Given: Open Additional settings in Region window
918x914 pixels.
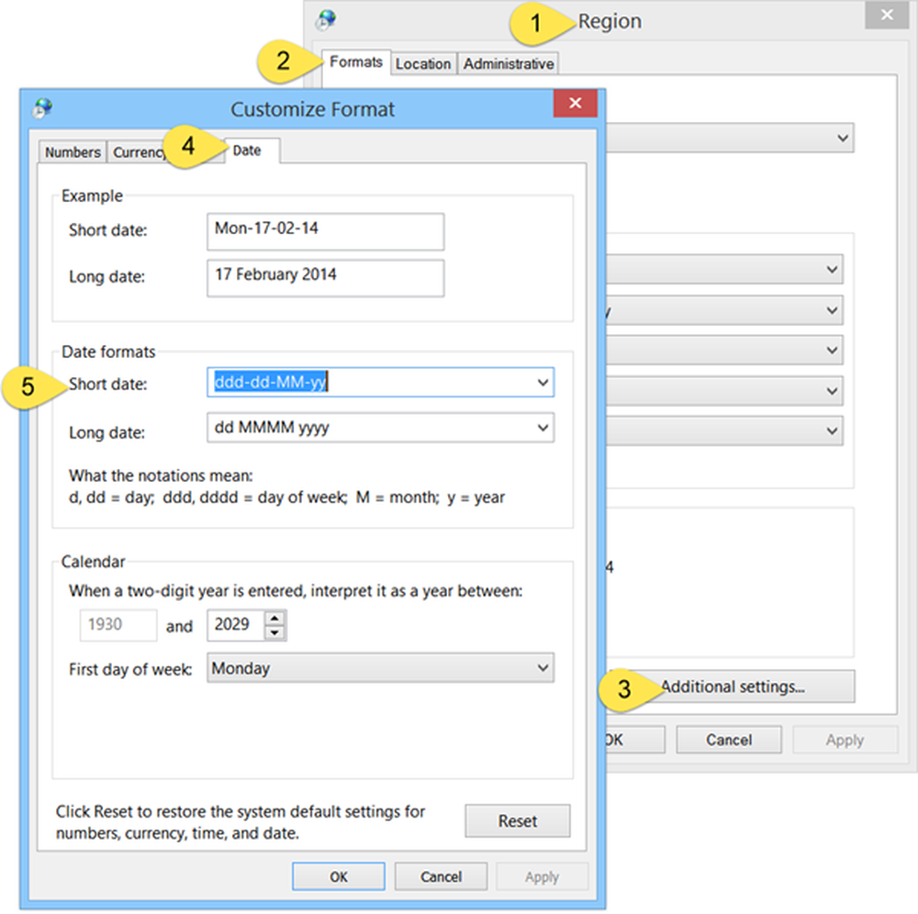Looking at the screenshot, I should (732, 686).
